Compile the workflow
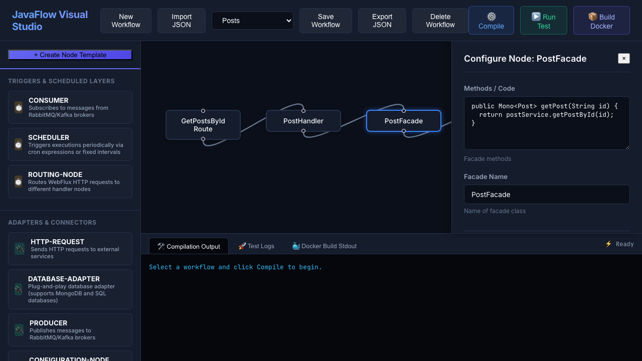Viewport: 642px width, 361px height. click(491, 21)
